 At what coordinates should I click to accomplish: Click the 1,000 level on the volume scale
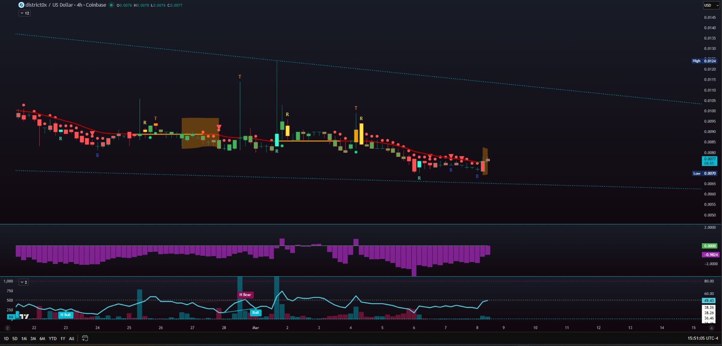click(x=8, y=281)
